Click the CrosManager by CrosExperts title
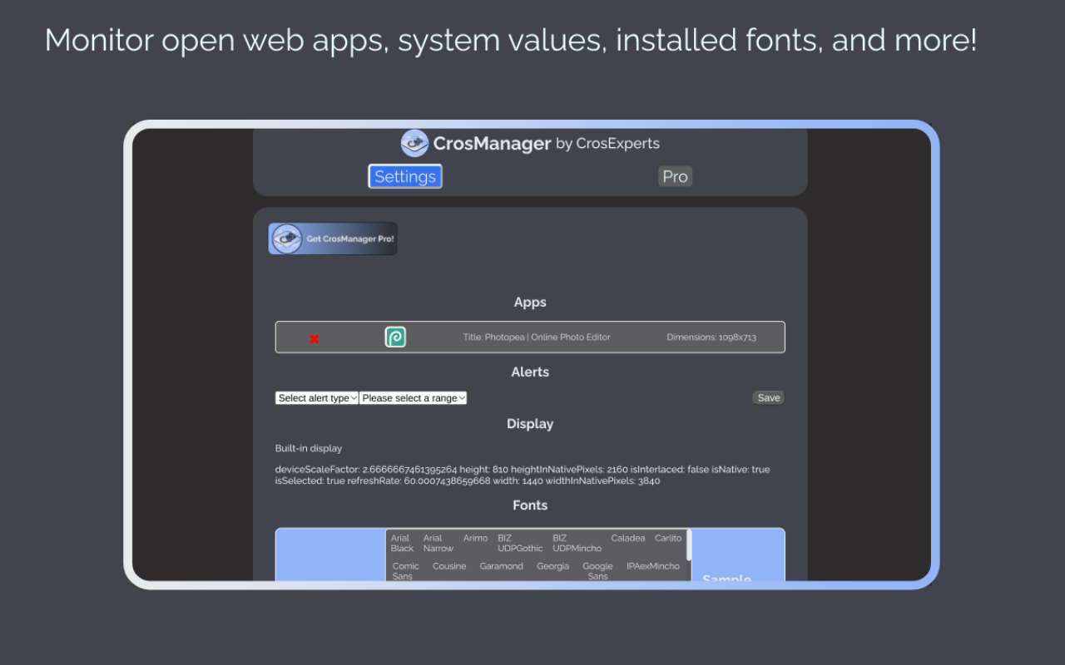Viewport: 1065px width, 665px height. [x=546, y=143]
